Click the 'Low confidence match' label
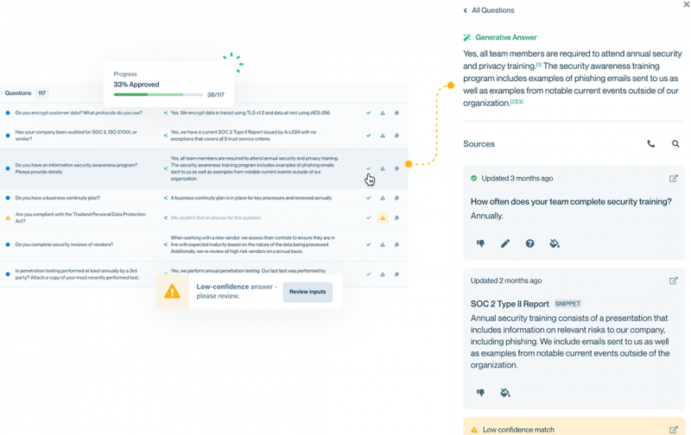The image size is (691, 435). [x=518, y=429]
